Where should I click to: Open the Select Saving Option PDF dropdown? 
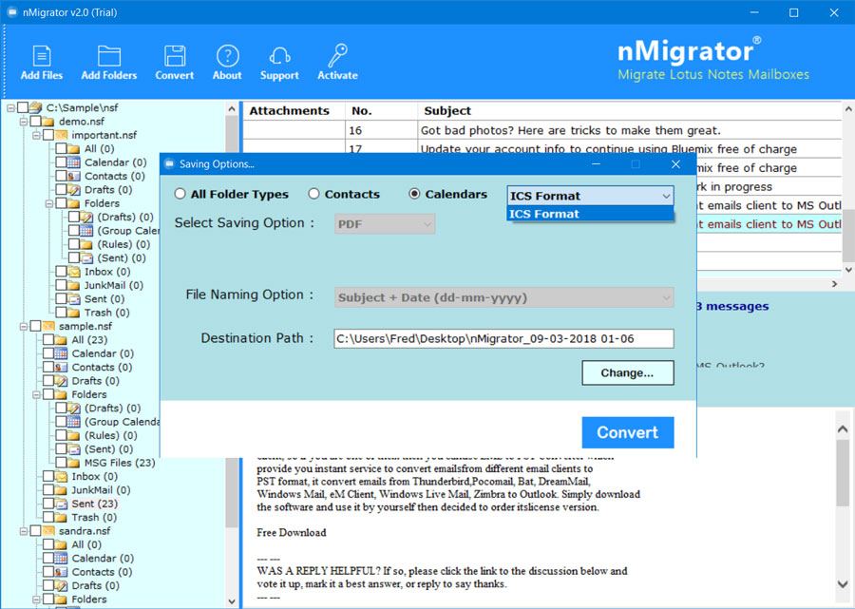click(385, 224)
